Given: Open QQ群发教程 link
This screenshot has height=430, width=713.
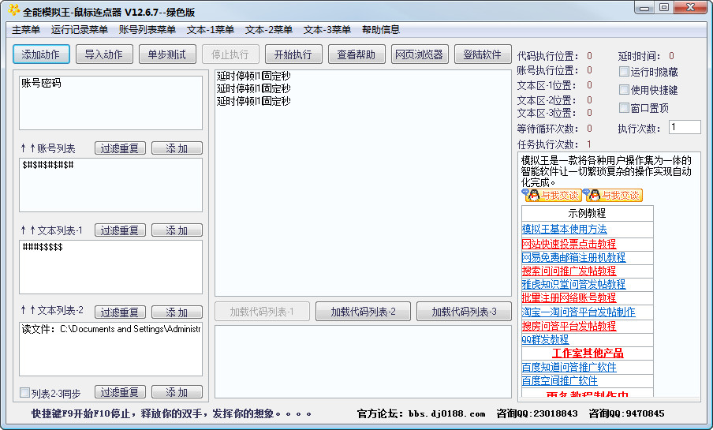Looking at the screenshot, I should 545,339.
